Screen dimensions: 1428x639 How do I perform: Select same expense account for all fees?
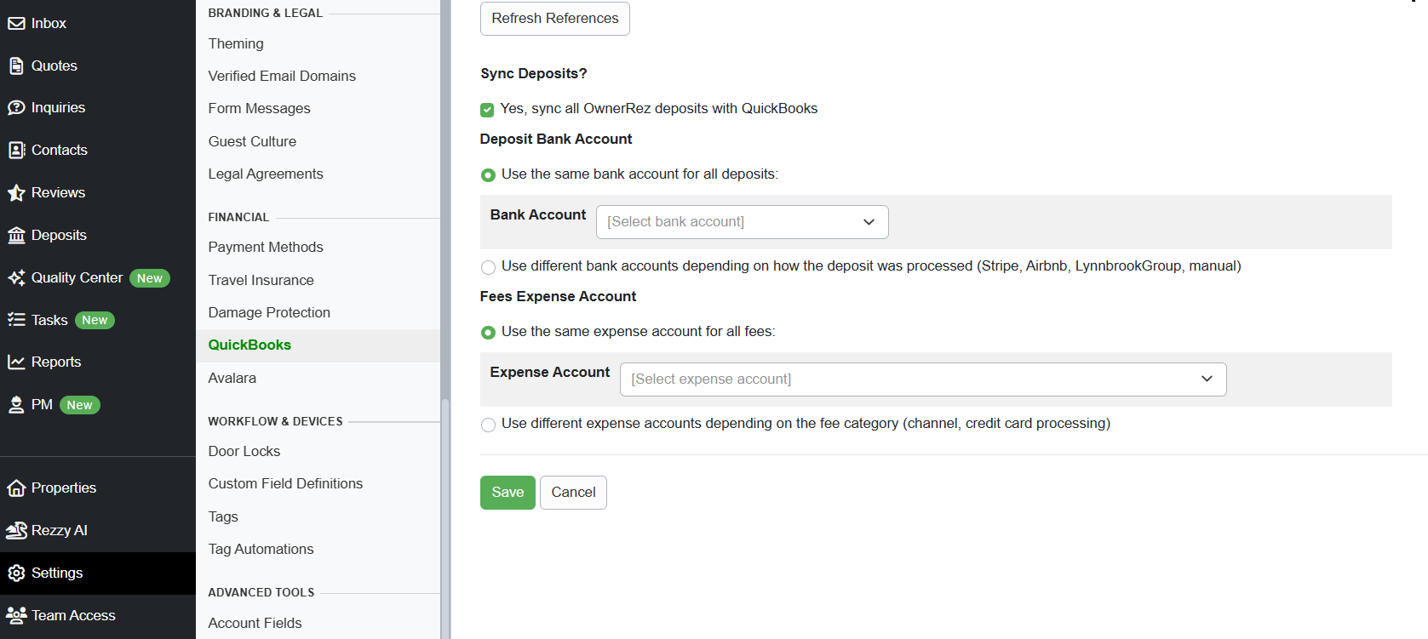click(x=488, y=333)
